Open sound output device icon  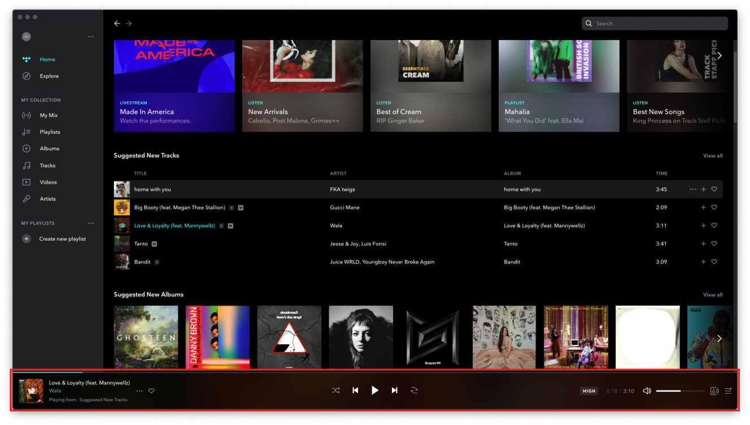[x=714, y=391]
